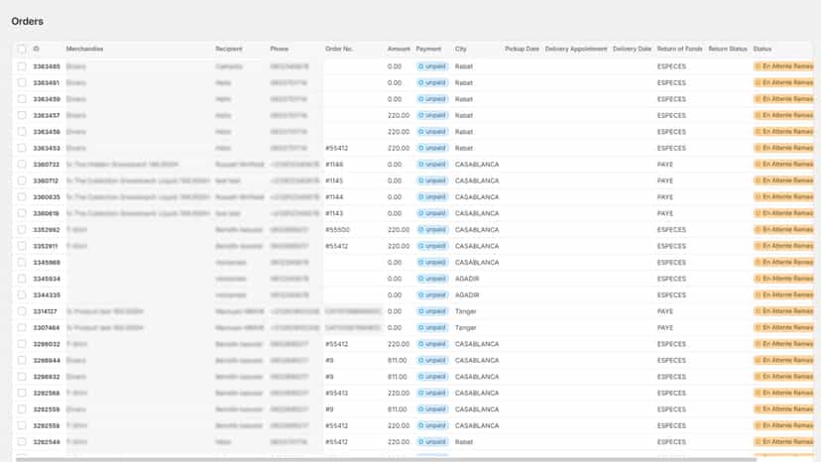Click unpaid badge on order 3360712
This screenshot has width=821, height=462.
[x=432, y=180]
